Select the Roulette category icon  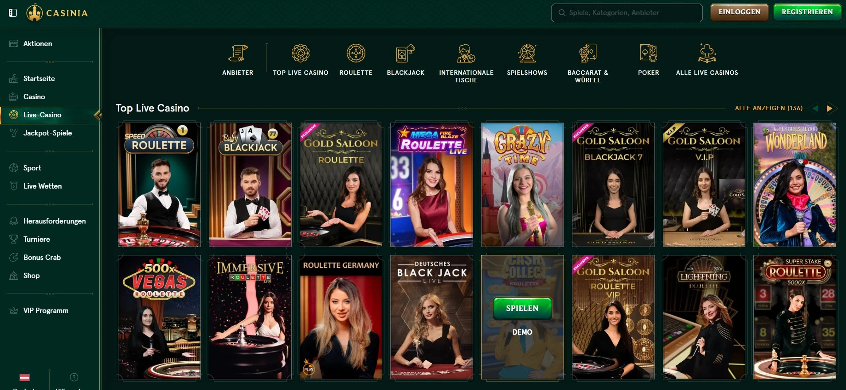click(x=356, y=53)
